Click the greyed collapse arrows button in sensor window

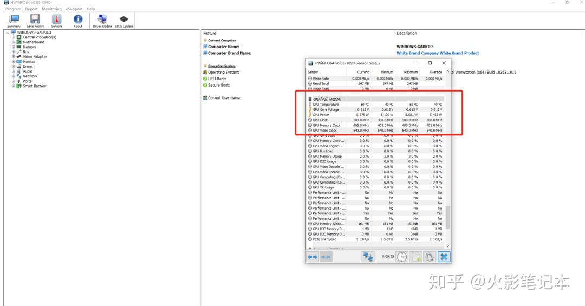326,257
